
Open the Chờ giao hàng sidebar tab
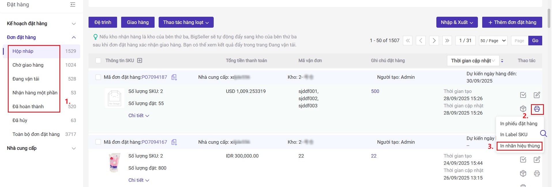point(28,65)
